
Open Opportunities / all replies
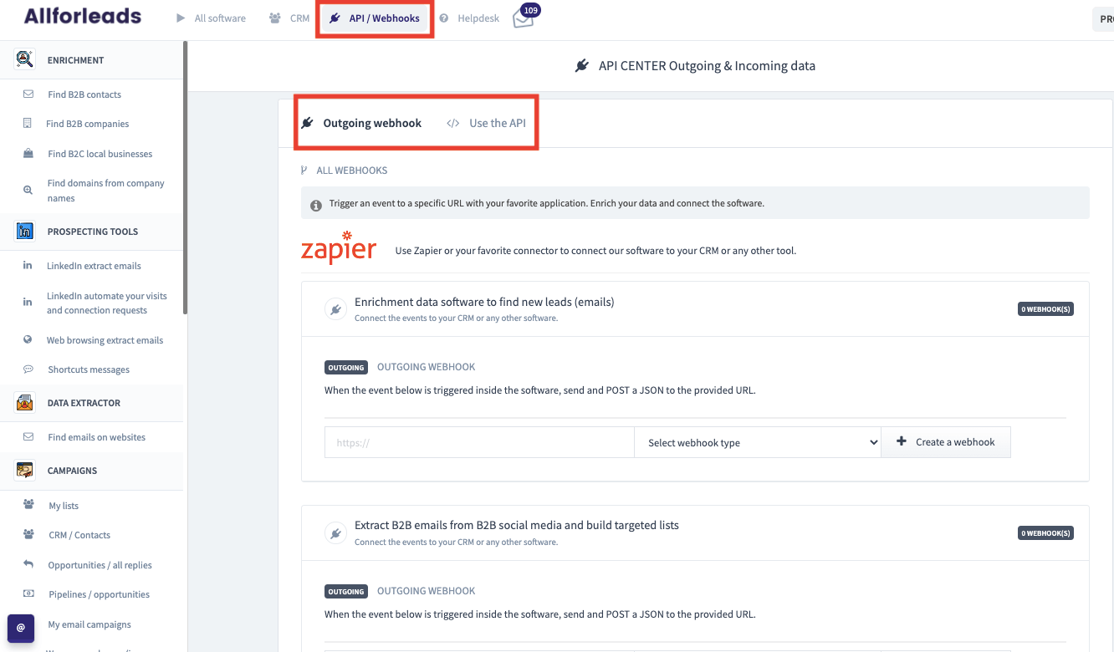coord(100,565)
